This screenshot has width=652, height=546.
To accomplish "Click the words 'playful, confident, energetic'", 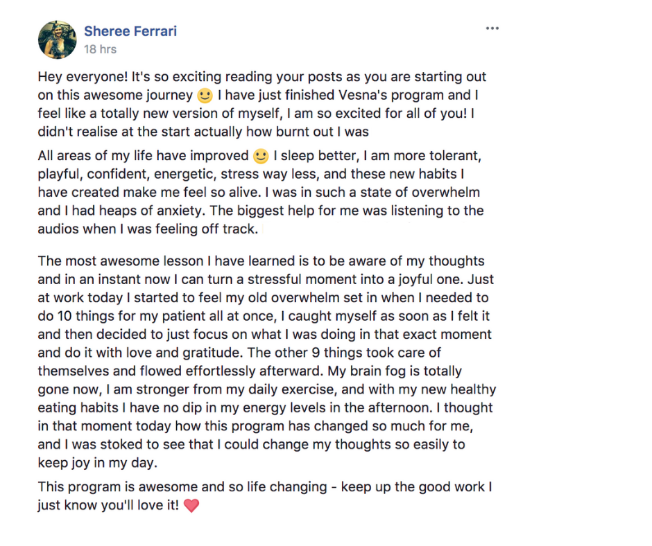I will (x=127, y=174).
